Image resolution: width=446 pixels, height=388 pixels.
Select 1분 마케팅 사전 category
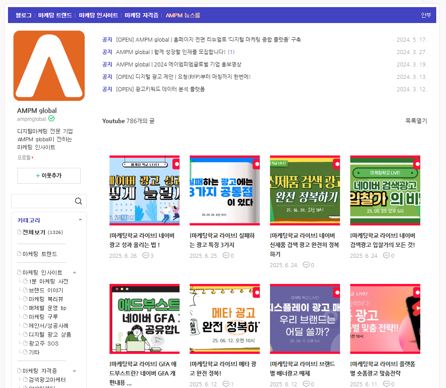click(x=49, y=281)
